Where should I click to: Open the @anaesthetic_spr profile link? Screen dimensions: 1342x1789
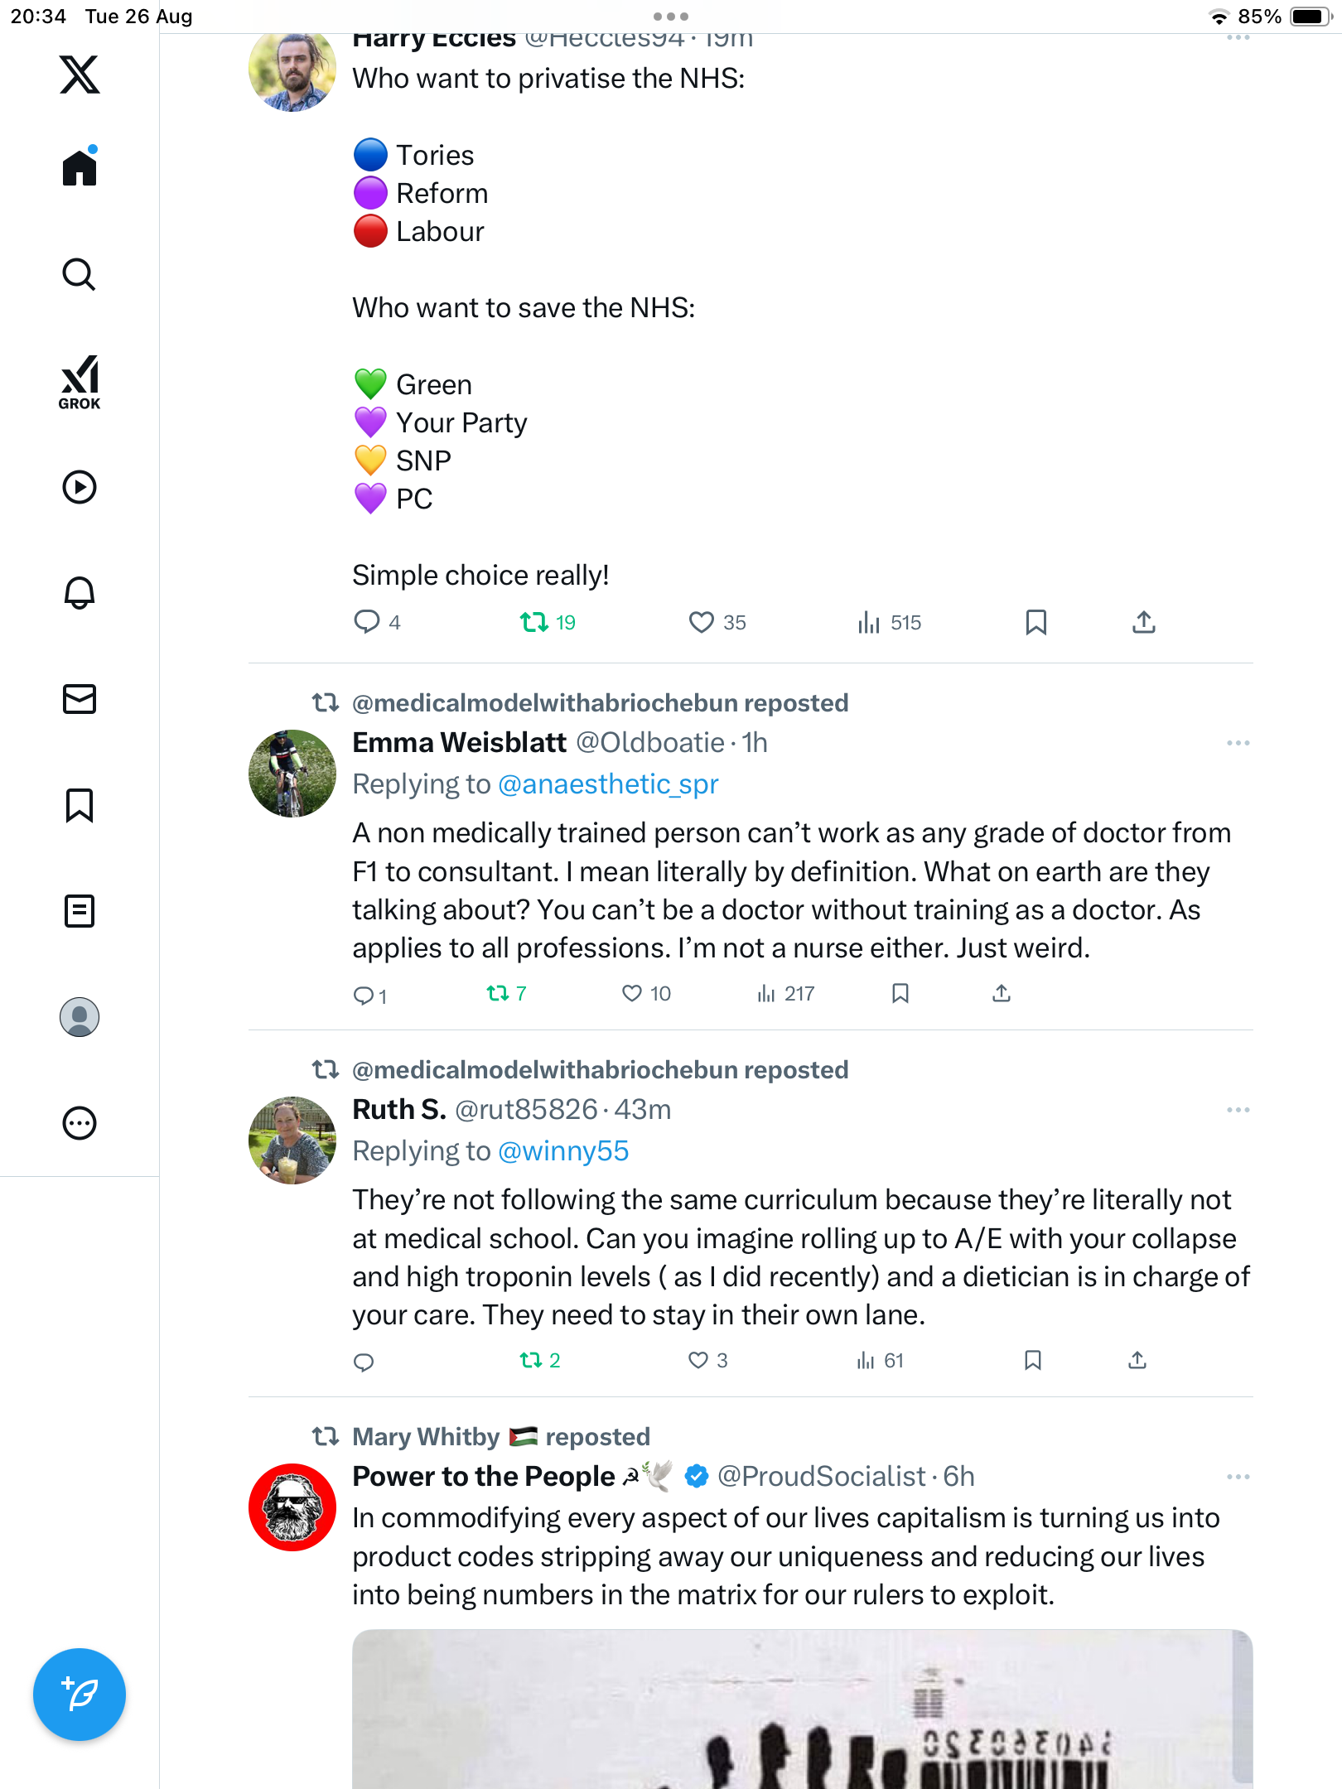(608, 784)
